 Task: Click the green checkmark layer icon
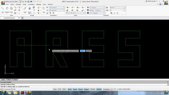(82, 10)
